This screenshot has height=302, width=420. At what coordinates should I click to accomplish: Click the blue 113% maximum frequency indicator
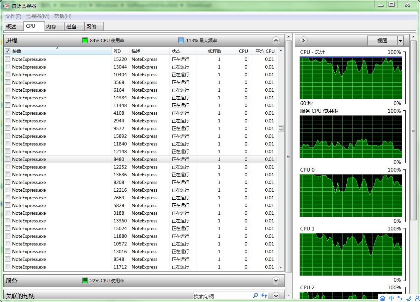click(x=181, y=40)
